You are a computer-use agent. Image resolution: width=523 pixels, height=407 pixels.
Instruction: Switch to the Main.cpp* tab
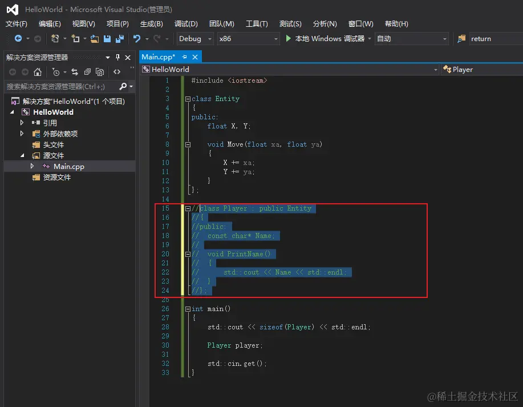click(x=159, y=57)
